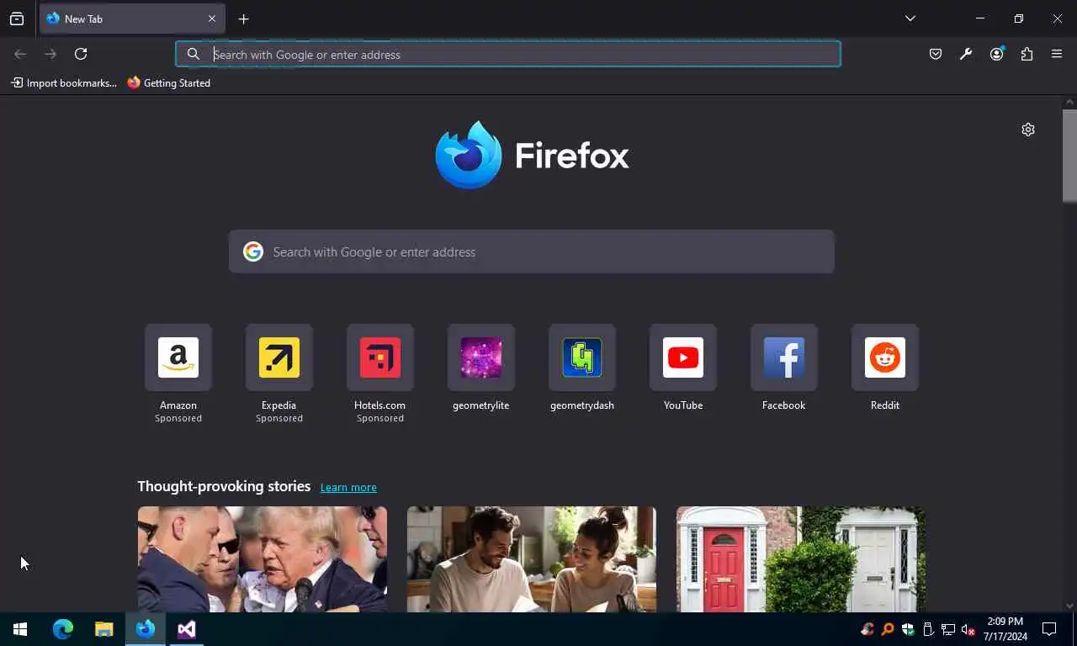1077x646 pixels.
Task: Click the page vertical scrollbar thumb
Action: point(1069,156)
